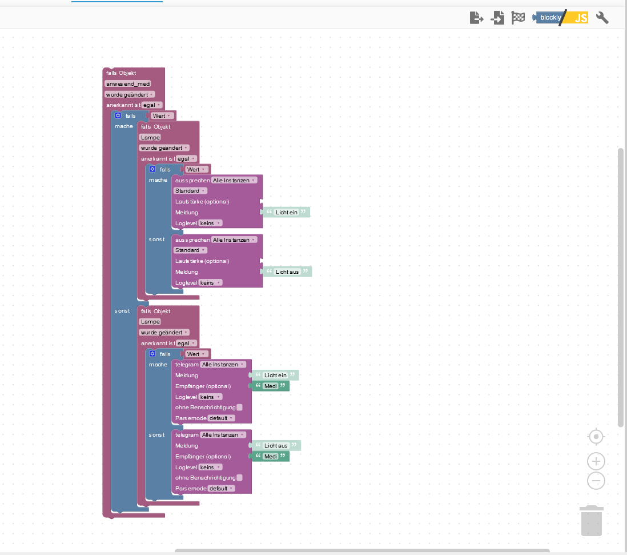Click the trash can icon
This screenshot has width=627, height=555.
(592, 521)
